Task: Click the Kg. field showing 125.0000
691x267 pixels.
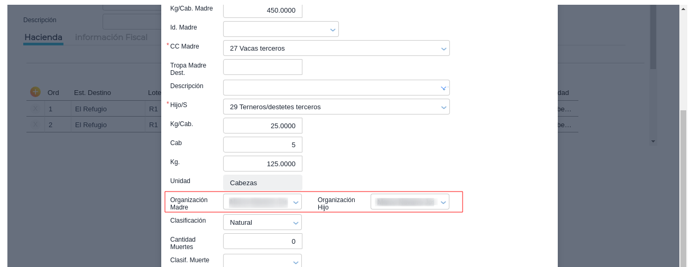Action: [x=263, y=164]
